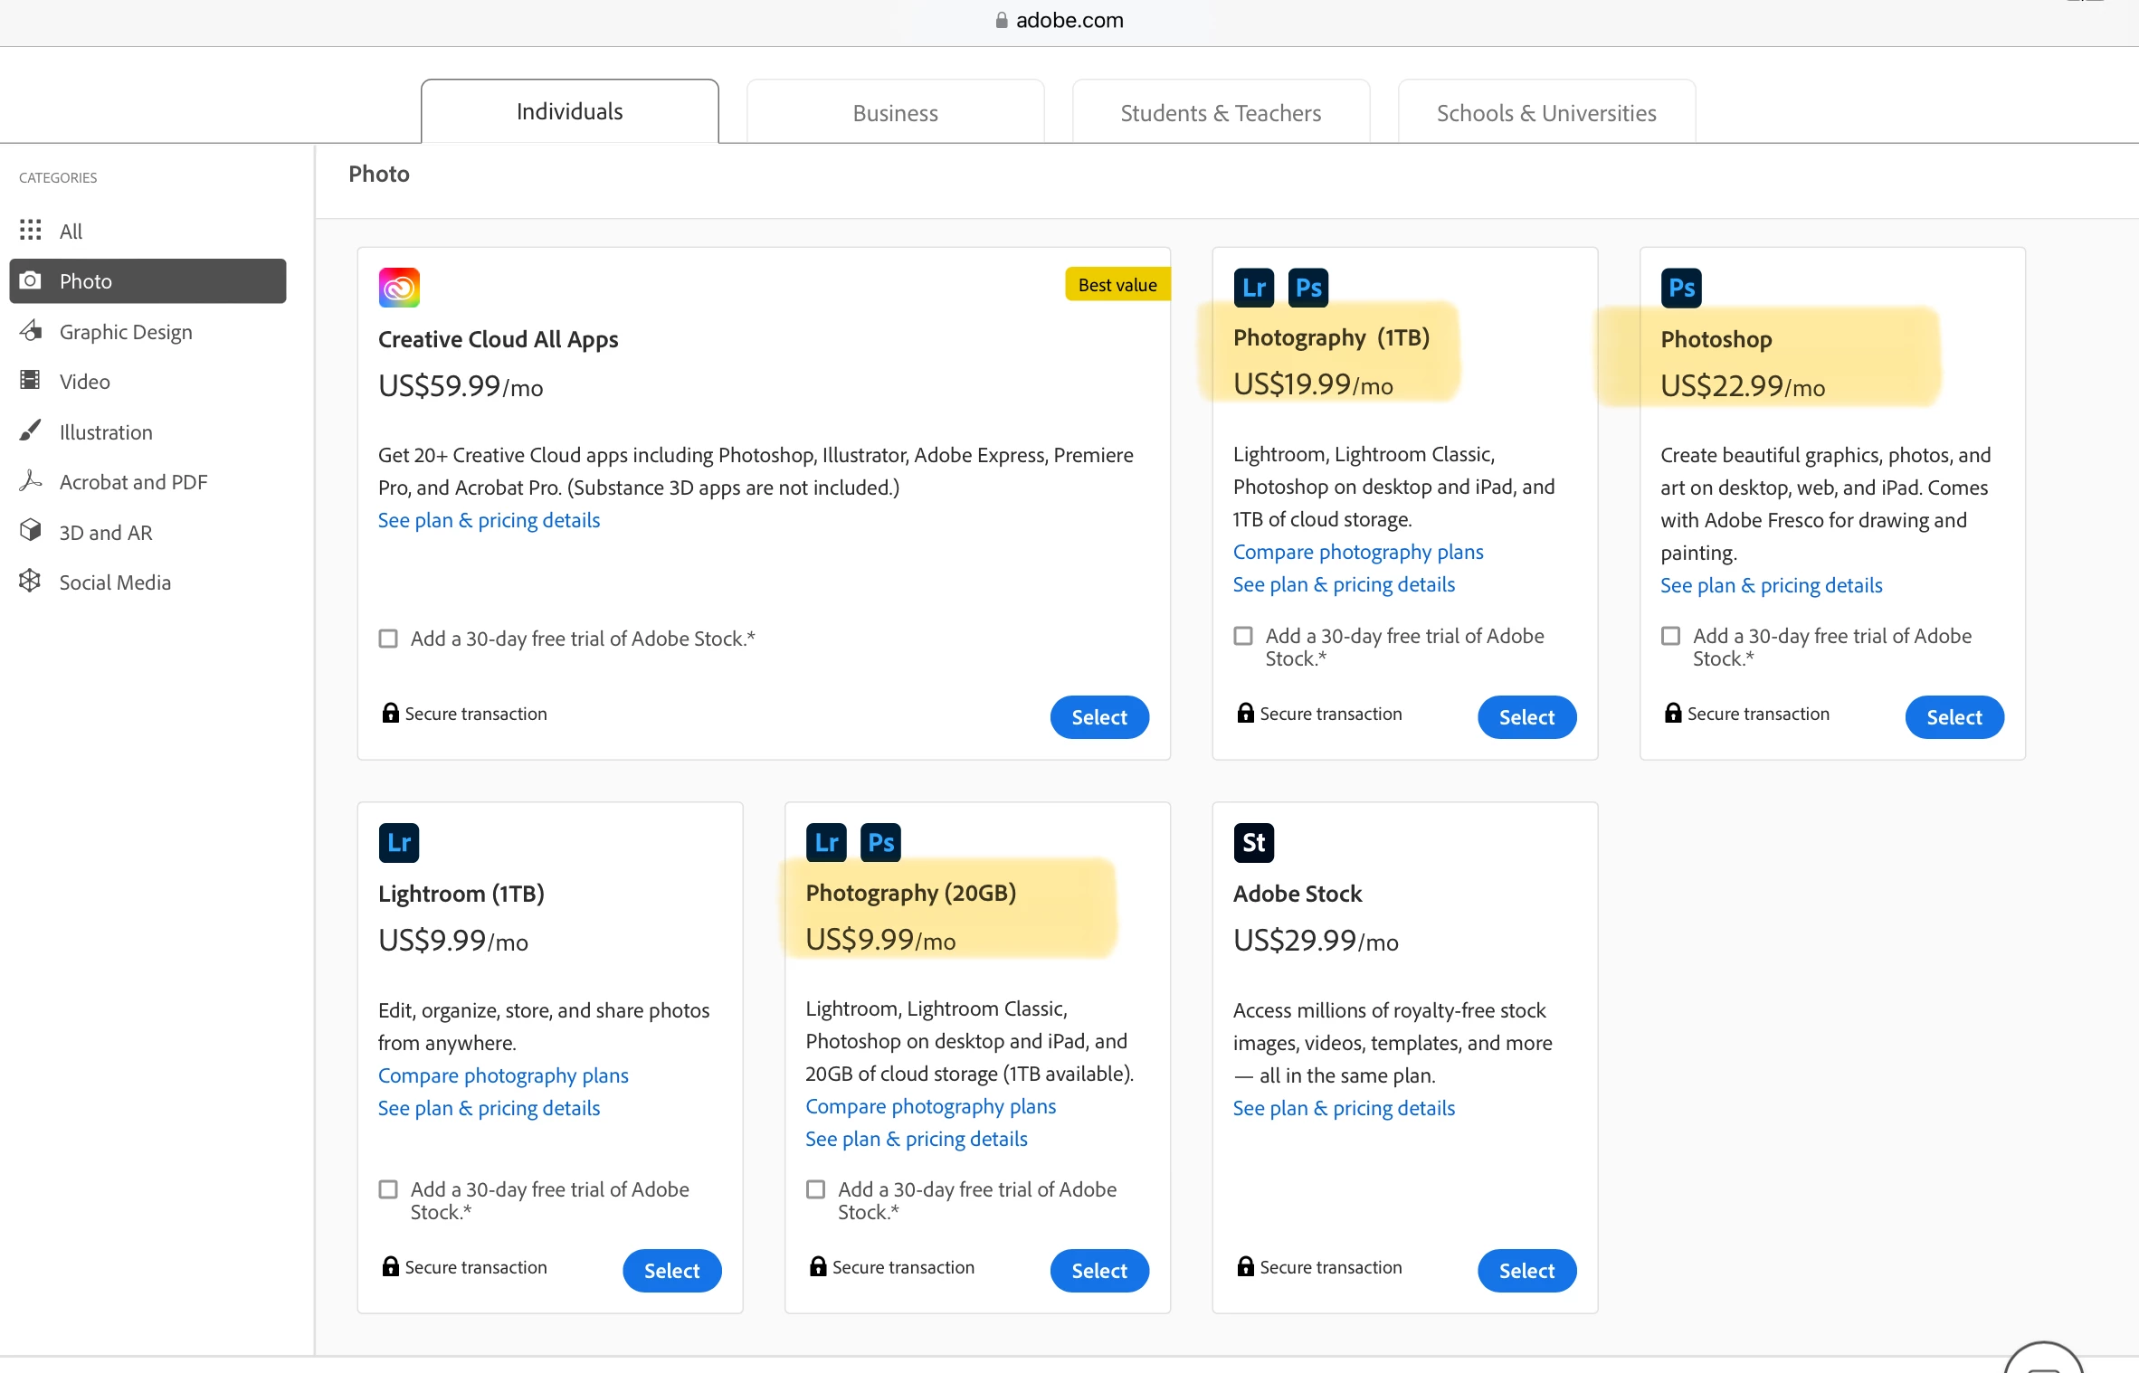Open the 3D and AR category
Screen dimensions: 2139x1373
pos(105,533)
